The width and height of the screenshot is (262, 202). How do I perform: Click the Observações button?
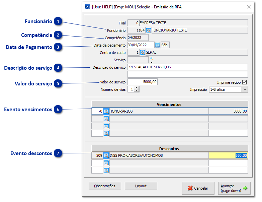105,186
